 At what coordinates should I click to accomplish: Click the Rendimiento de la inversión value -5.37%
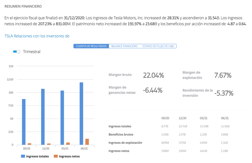click(x=224, y=93)
